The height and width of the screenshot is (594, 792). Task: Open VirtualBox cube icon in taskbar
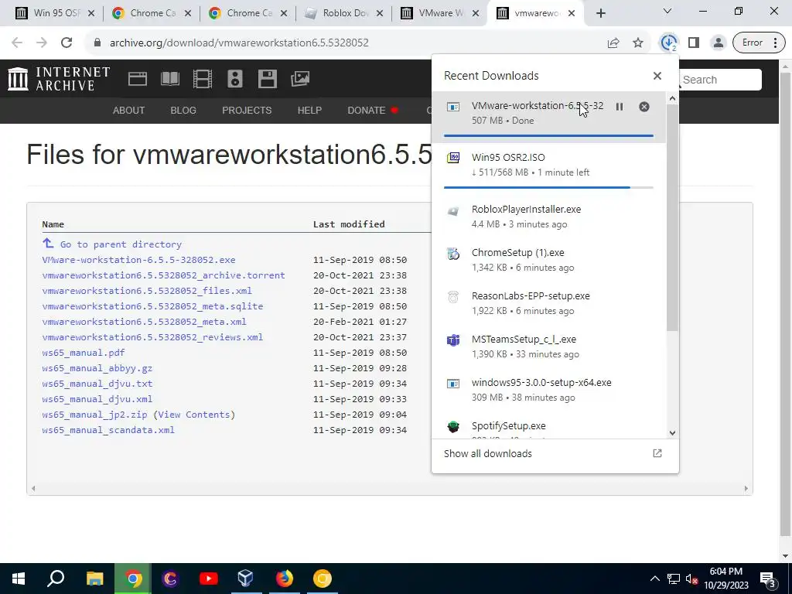246,579
